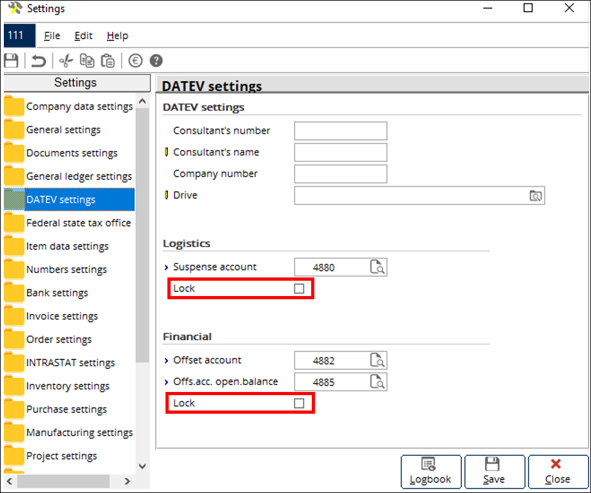Viewport: 591px width, 493px height.
Task: Click the DATEV settings folder icon
Action: [x=14, y=199]
